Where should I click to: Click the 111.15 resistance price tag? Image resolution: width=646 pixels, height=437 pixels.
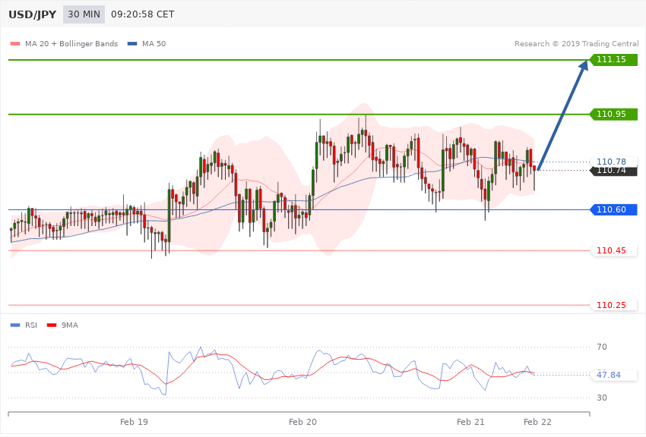pyautogui.click(x=614, y=60)
